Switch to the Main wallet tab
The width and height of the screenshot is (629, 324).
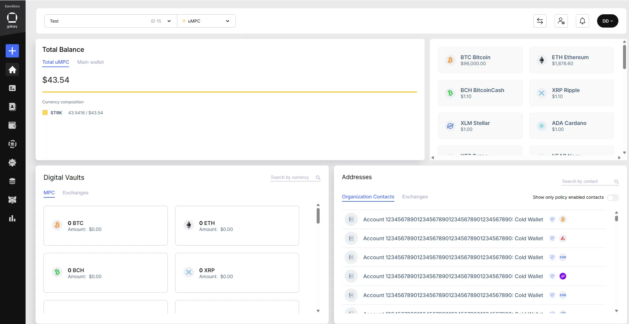90,62
